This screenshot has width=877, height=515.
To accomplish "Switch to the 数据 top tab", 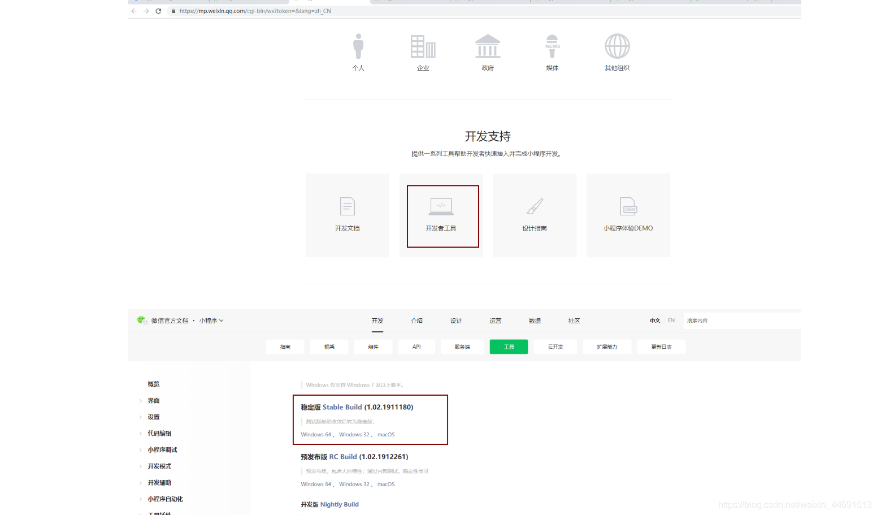I will pos(535,321).
